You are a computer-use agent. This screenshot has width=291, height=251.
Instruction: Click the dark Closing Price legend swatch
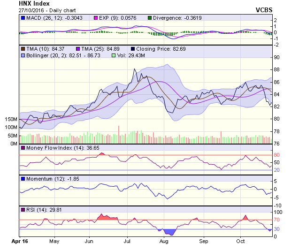point(133,49)
